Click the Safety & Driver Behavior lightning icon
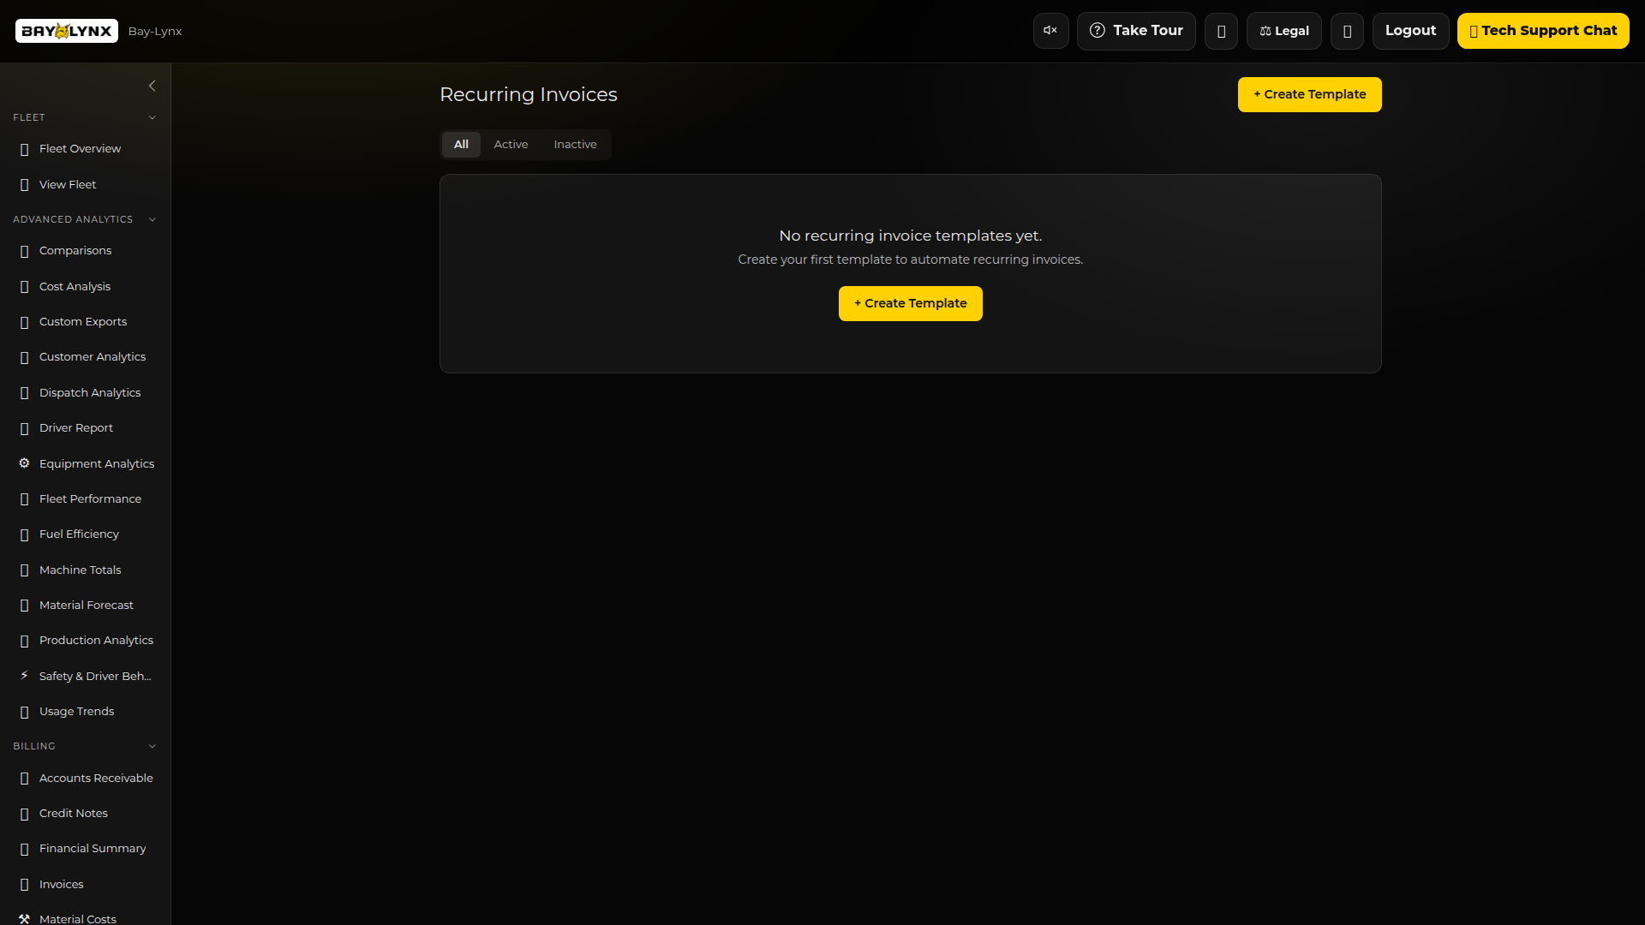This screenshot has width=1645, height=925. [x=24, y=676]
